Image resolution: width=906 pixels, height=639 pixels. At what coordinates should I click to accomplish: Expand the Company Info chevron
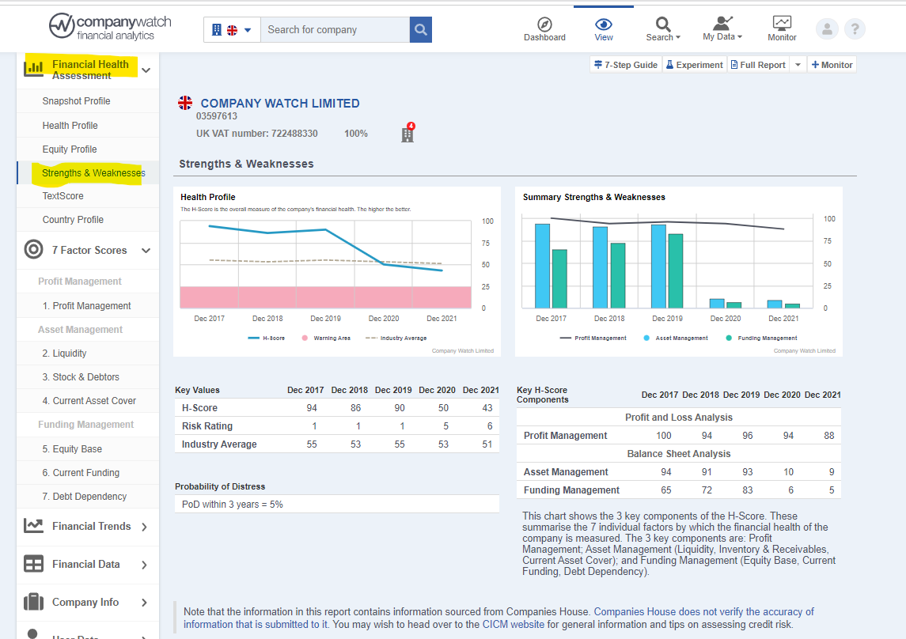pyautogui.click(x=145, y=603)
